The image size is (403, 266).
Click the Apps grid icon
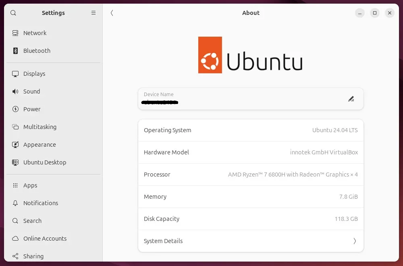point(15,185)
